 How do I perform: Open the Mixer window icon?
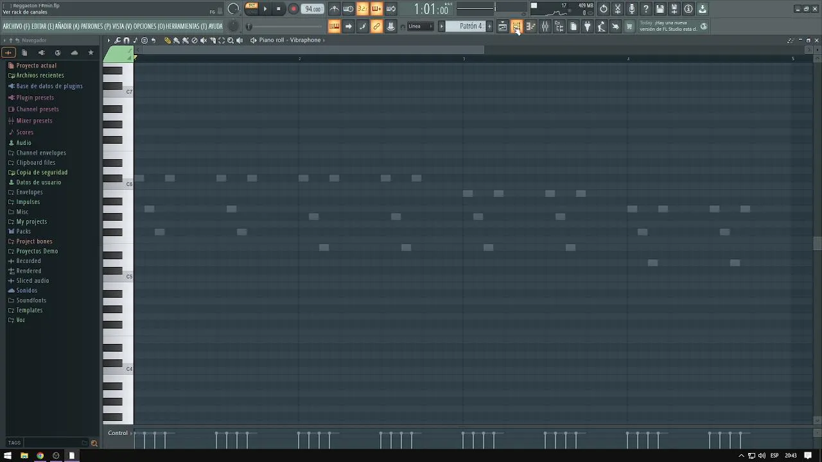tap(545, 26)
